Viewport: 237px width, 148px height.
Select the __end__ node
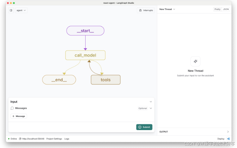pyautogui.click(x=59, y=80)
